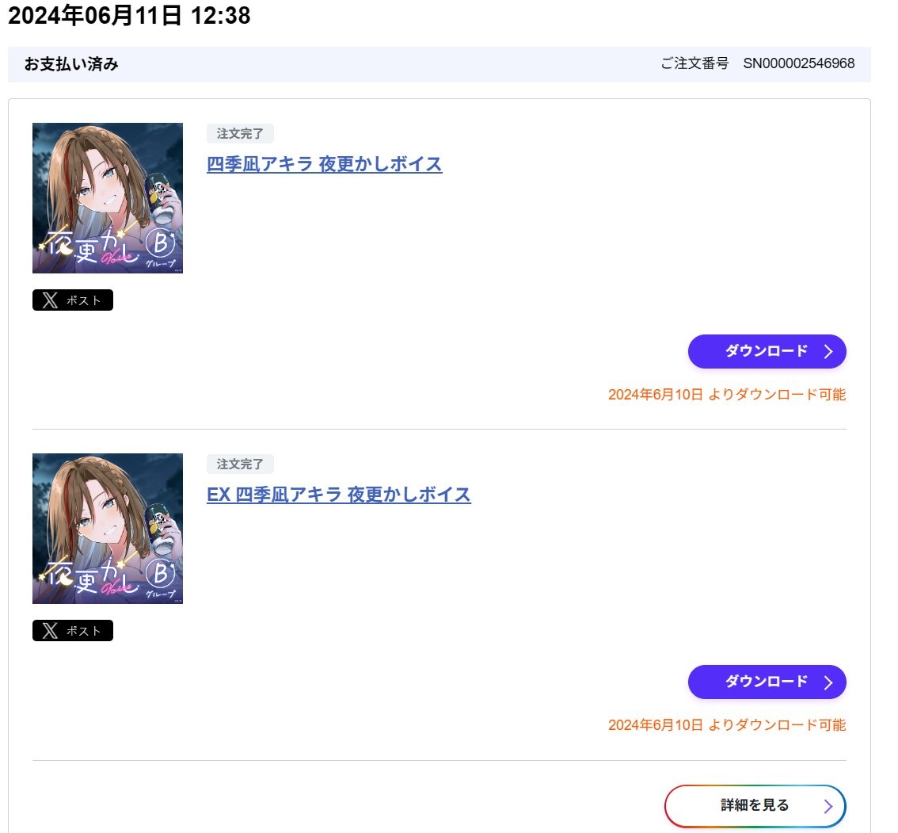Share the first item via the ポスト button
Viewport: 898px width, 833px height.
[x=73, y=300]
